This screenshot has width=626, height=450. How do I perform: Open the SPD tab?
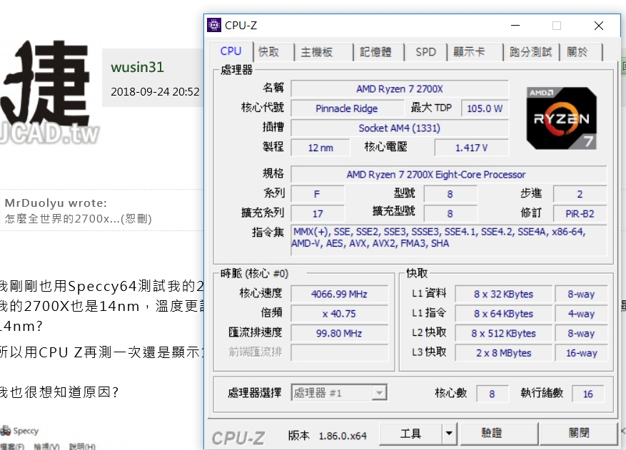coord(425,52)
